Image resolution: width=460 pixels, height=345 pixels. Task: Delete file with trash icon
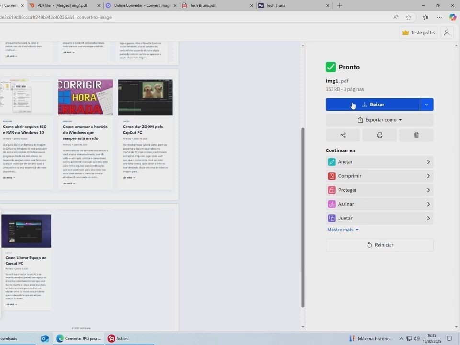pos(416,135)
